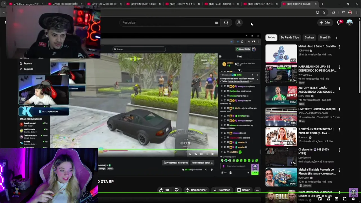Switch to 'Como surgiu o PCC' tab
Viewport: 361px width, 203px height.
tap(26, 4)
